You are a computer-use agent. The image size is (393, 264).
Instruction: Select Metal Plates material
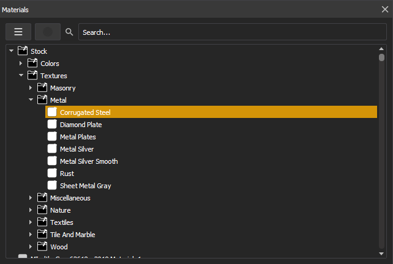(78, 137)
